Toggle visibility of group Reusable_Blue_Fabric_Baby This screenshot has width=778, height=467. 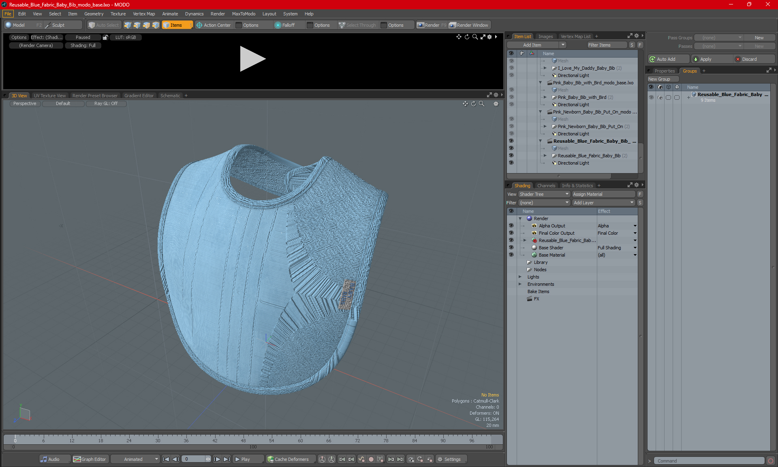click(x=651, y=97)
